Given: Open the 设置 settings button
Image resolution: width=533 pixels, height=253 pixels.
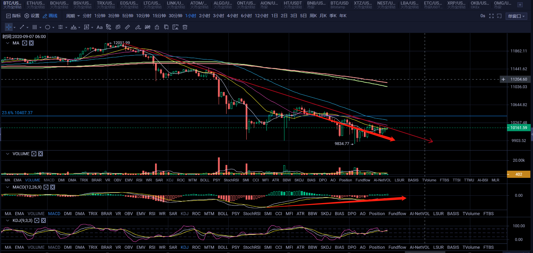Looking at the screenshot, I should coord(32,16).
